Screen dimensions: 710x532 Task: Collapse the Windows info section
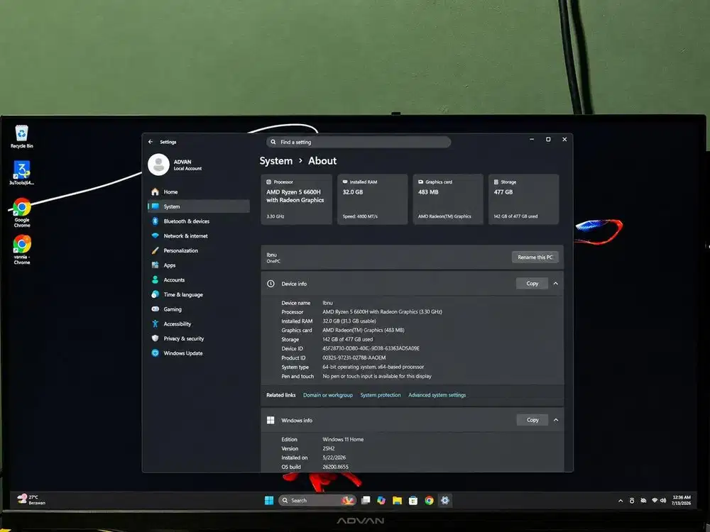(x=556, y=420)
